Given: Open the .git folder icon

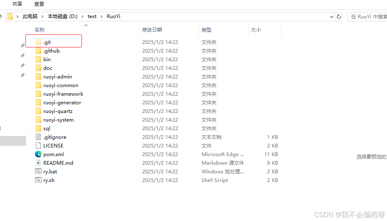Looking at the screenshot, I should pyautogui.click(x=38, y=42).
